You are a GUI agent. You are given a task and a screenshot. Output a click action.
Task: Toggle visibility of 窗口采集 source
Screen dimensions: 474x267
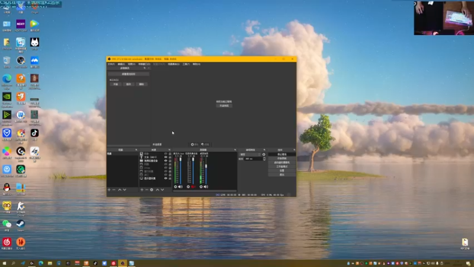(x=166, y=171)
